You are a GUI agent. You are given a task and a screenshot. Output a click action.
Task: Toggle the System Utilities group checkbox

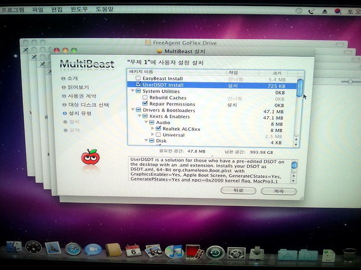pos(138,91)
